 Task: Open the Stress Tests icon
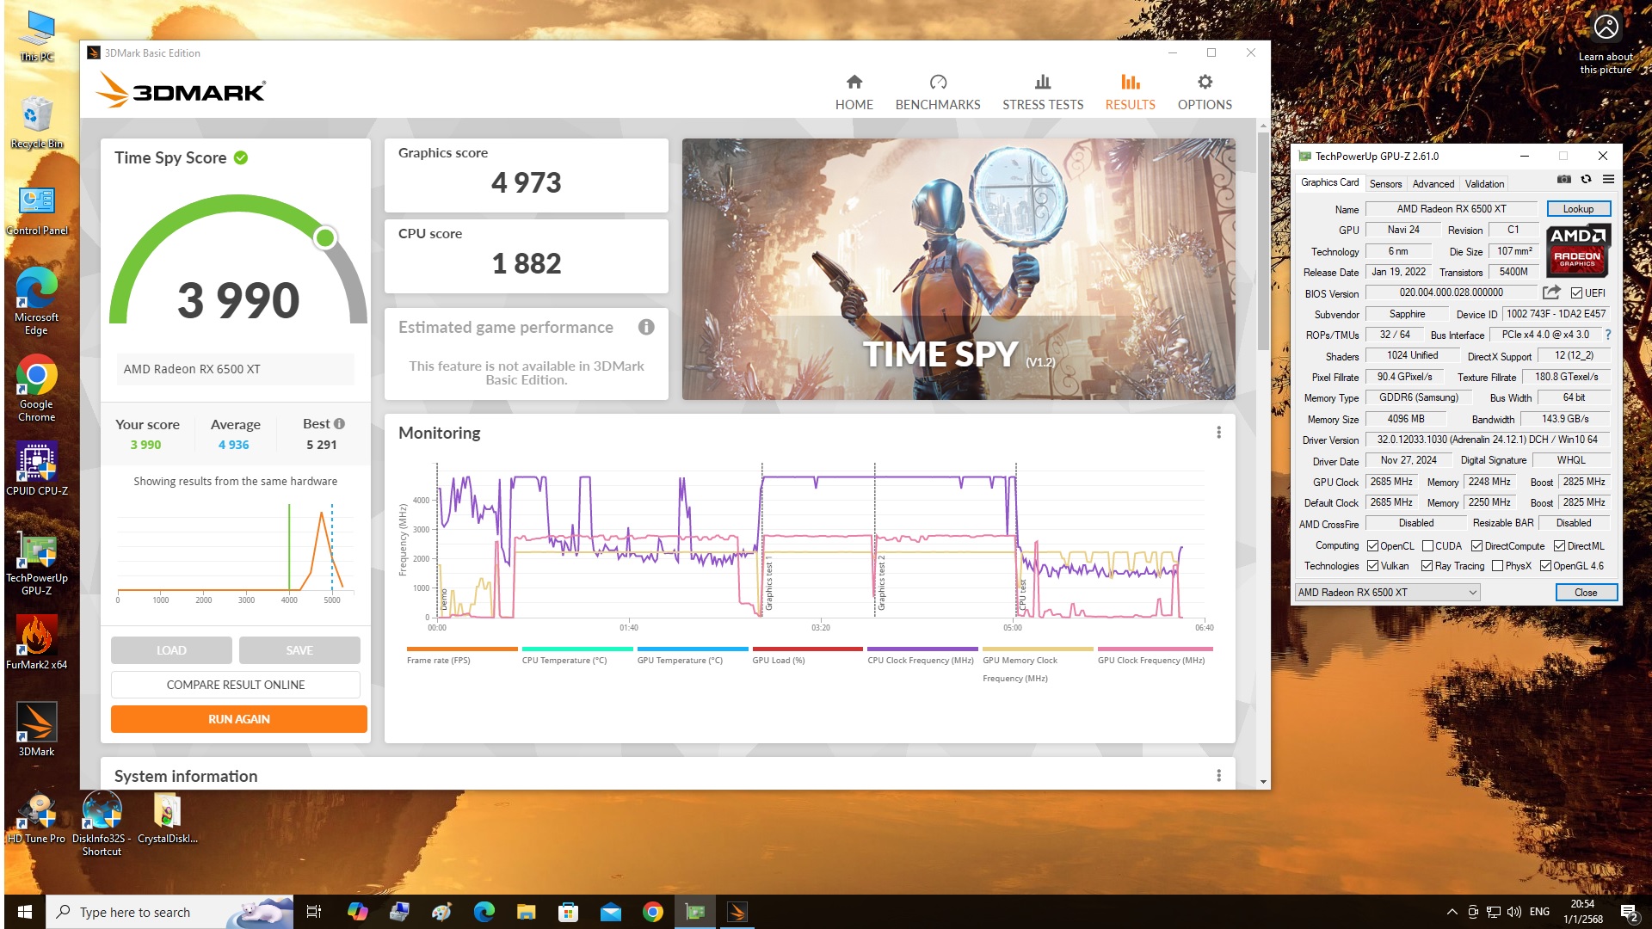[1042, 83]
